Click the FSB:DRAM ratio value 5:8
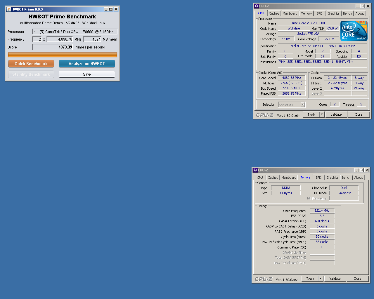The image size is (374, 299). (322, 216)
